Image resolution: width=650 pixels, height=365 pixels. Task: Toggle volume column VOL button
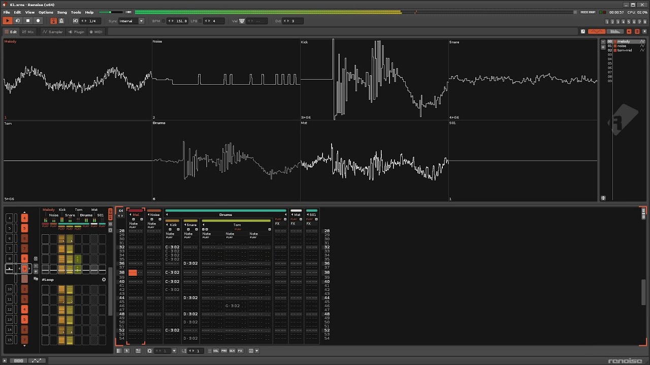(x=216, y=351)
